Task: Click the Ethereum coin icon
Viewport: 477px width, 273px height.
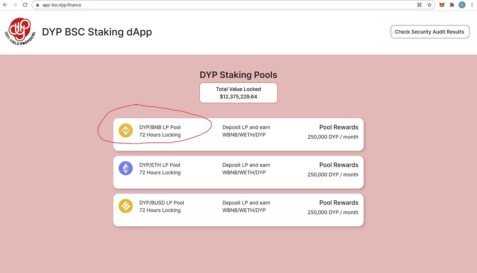Action: pyautogui.click(x=126, y=168)
